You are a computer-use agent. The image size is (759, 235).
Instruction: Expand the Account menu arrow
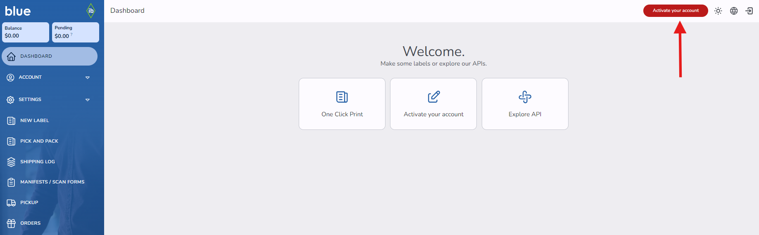click(x=88, y=78)
